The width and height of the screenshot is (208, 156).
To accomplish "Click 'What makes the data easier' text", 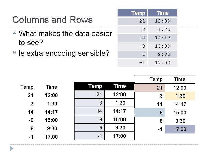I will [65, 34].
